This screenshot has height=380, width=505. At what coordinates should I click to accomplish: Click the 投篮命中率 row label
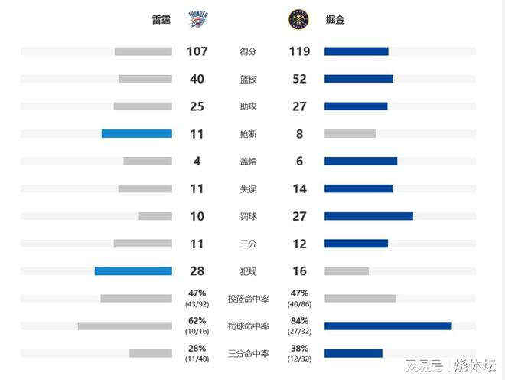tap(248, 299)
